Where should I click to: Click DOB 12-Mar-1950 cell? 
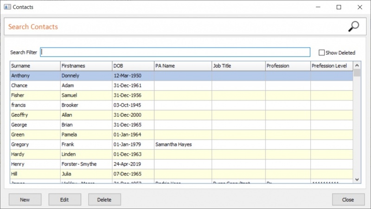(x=133, y=76)
